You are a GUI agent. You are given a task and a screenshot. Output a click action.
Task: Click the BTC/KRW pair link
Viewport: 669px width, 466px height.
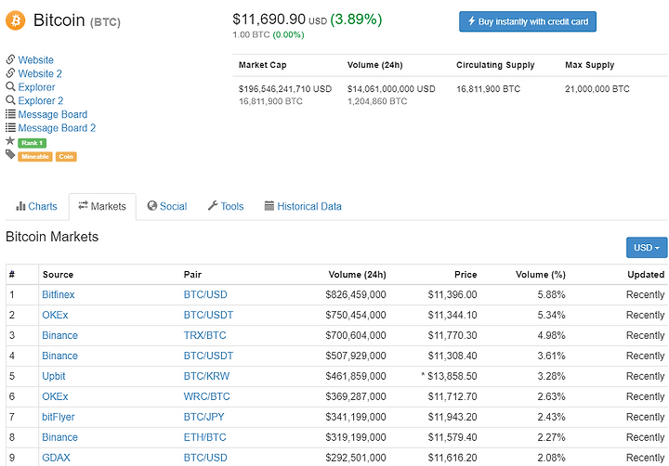pyautogui.click(x=206, y=377)
